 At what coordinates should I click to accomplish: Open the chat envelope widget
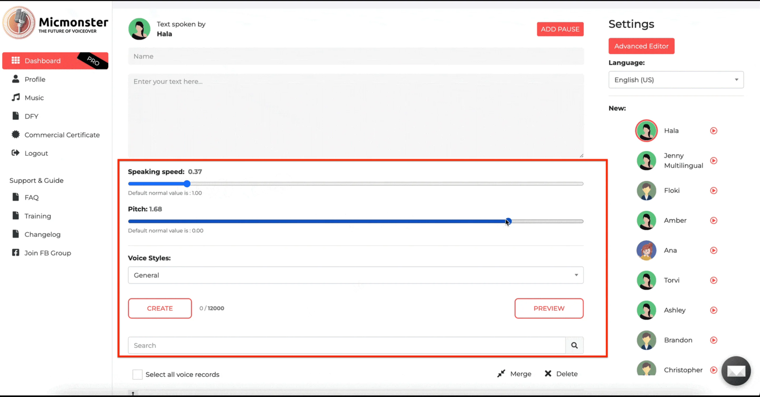click(736, 371)
